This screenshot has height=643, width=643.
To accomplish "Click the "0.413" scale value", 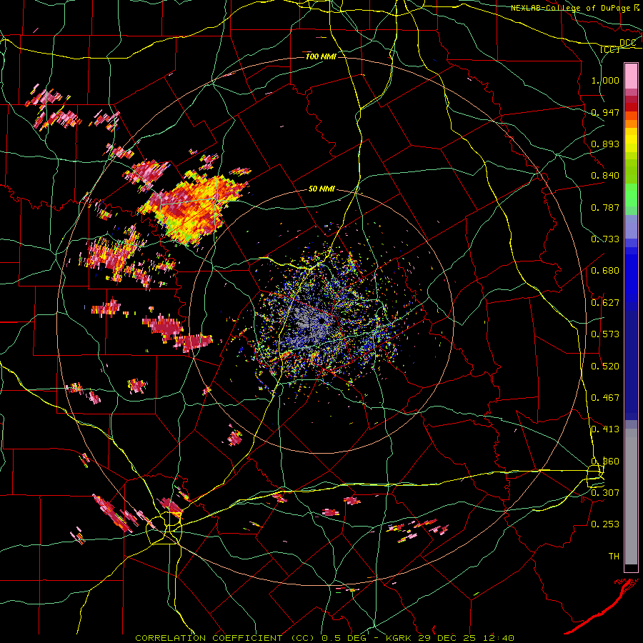I will (x=605, y=429).
